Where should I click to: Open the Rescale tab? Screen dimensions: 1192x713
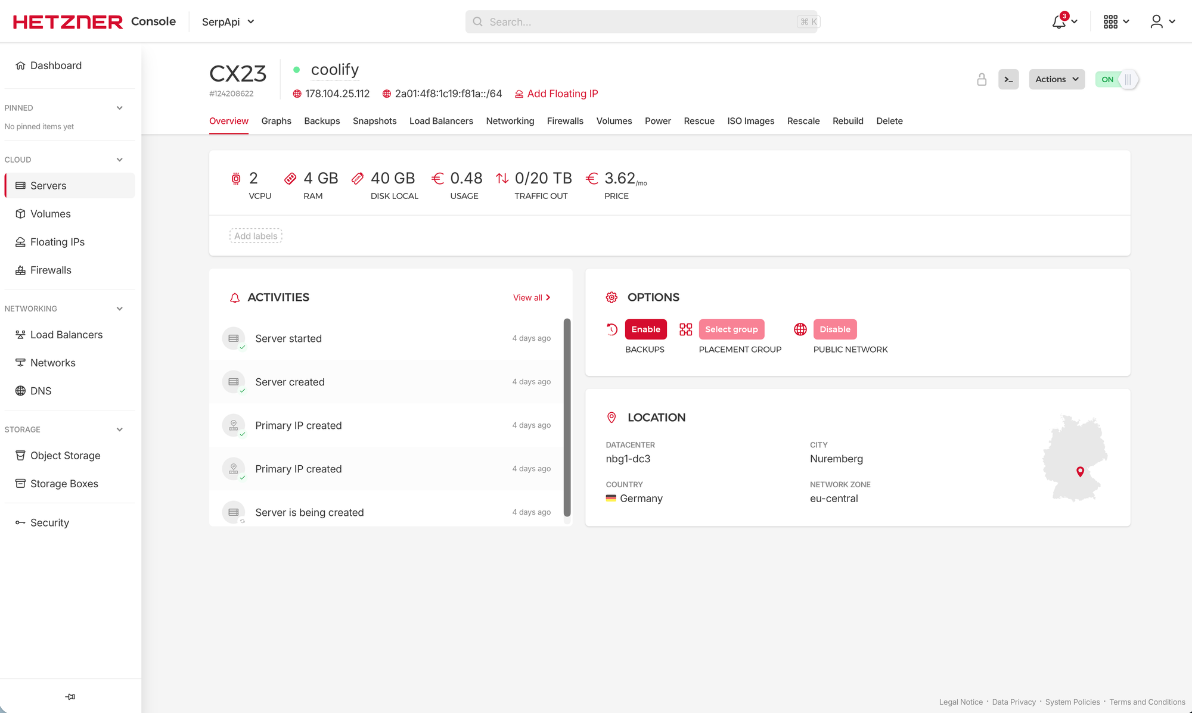point(803,121)
